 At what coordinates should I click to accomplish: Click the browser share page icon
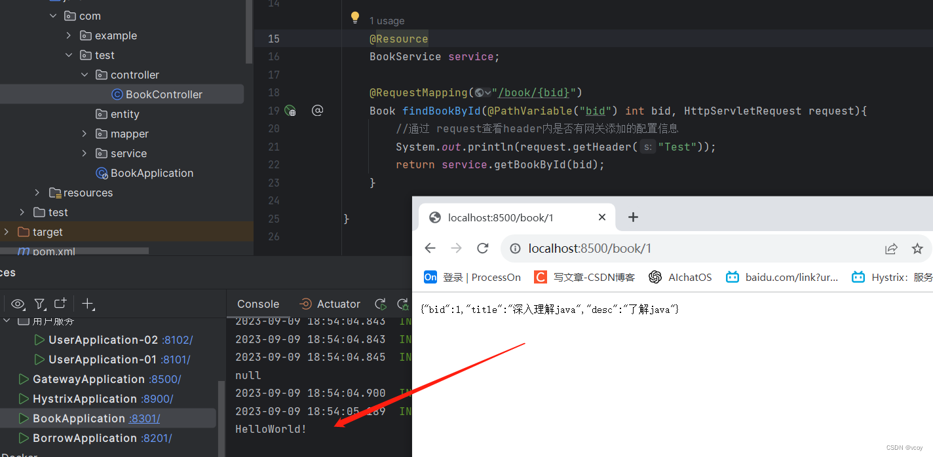tap(891, 248)
